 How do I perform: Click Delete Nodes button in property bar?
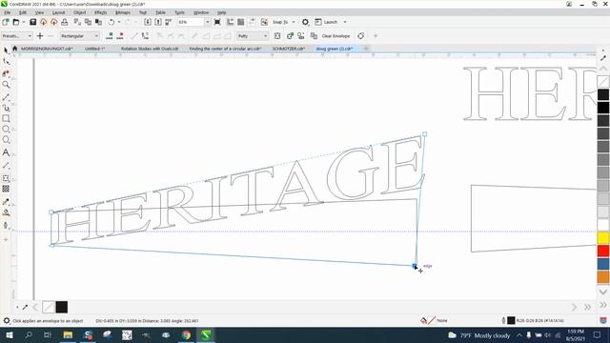[120, 36]
